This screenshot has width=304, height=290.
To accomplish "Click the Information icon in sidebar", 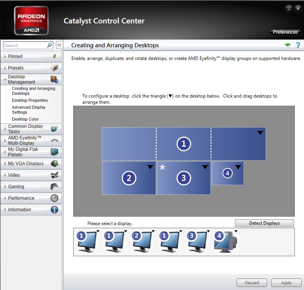I will [54, 210].
